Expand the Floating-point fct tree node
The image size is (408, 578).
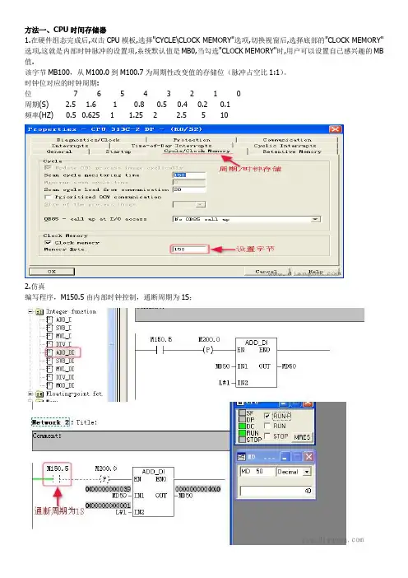tap(31, 394)
